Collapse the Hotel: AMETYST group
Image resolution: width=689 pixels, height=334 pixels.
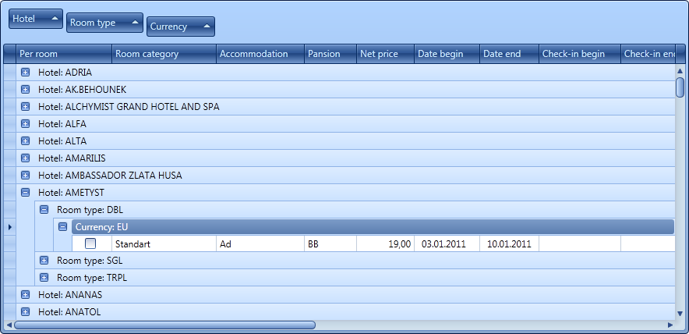tap(25, 193)
